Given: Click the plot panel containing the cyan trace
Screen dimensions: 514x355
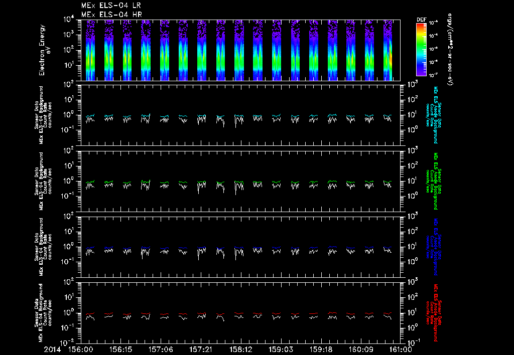Looking at the screenshot, I should 240,115.
